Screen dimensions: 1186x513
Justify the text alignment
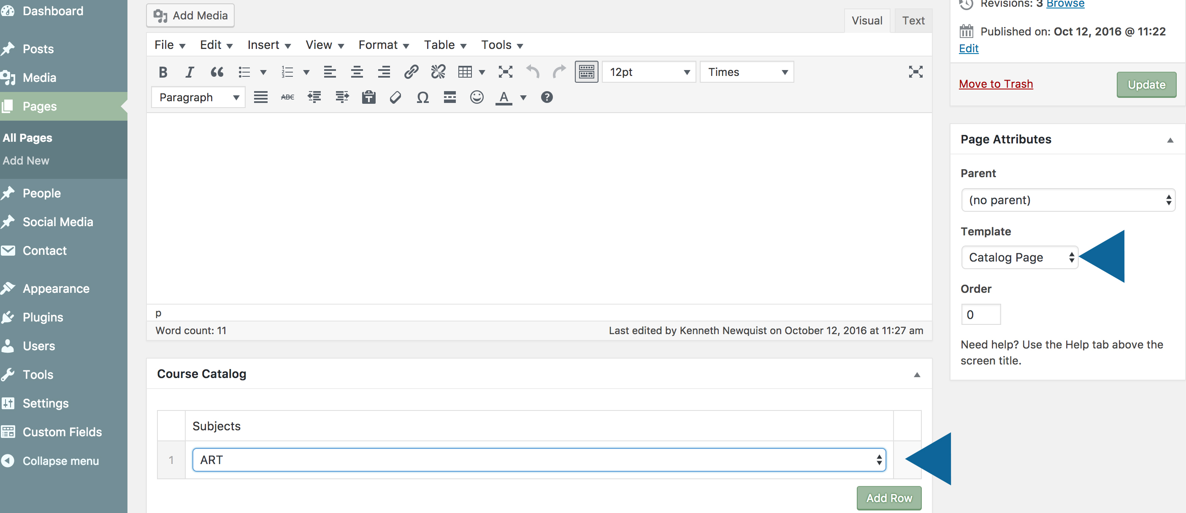[260, 97]
